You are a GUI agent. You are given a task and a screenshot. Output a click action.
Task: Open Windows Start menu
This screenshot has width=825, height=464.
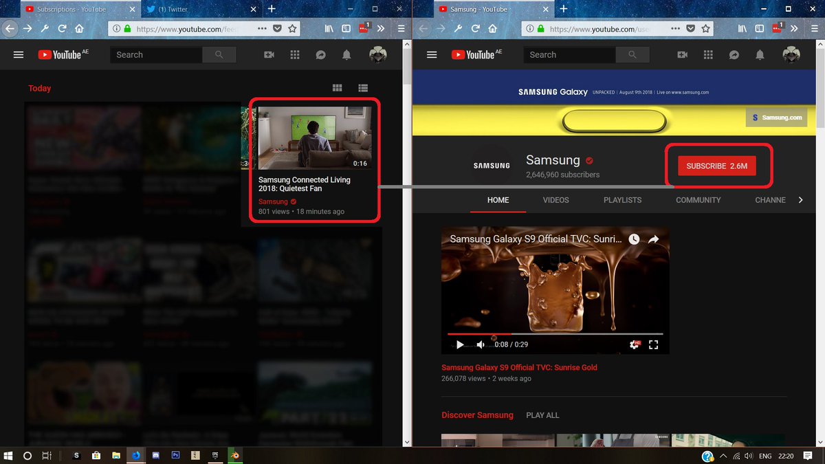tap(9, 456)
